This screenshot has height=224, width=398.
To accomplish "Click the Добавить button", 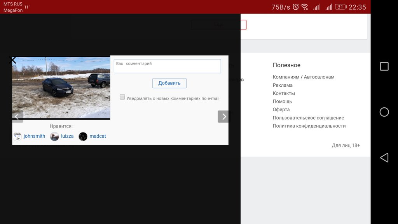I will tap(169, 83).
